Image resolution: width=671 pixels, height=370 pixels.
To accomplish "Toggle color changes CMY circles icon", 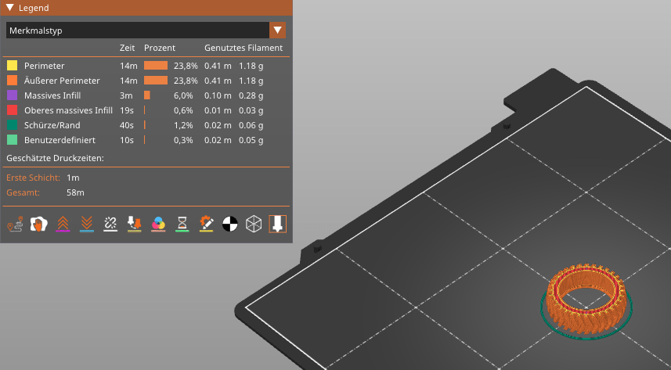I will tap(158, 224).
